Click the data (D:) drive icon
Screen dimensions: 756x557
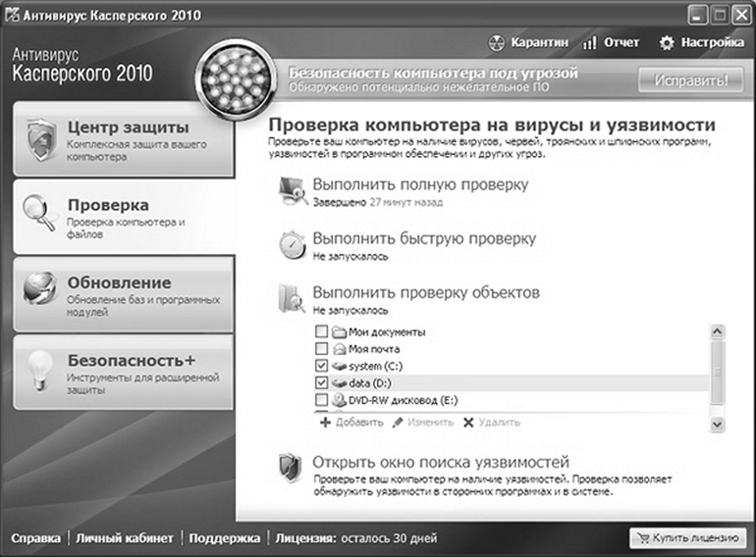[340, 383]
